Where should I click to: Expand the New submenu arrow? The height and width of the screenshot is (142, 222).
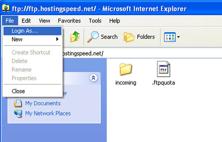57,39
